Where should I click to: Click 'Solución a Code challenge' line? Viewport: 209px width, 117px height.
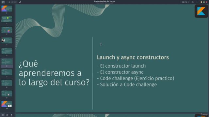[x=127, y=84]
